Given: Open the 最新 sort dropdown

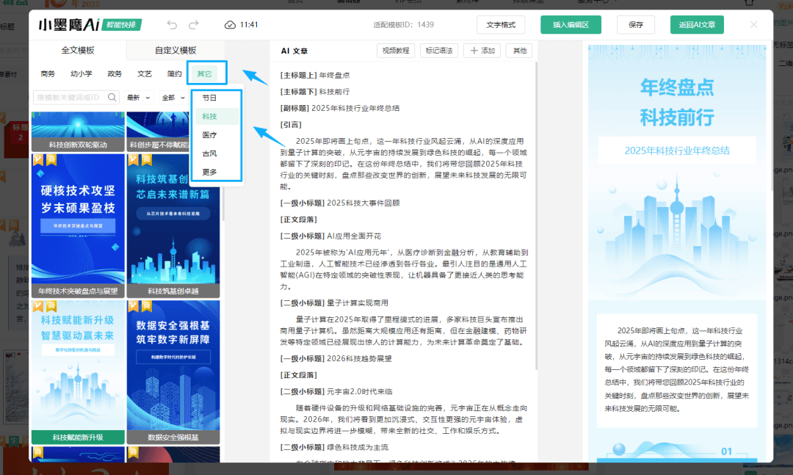Looking at the screenshot, I should (138, 98).
